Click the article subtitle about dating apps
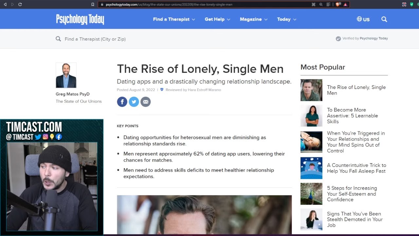 pyautogui.click(x=204, y=82)
